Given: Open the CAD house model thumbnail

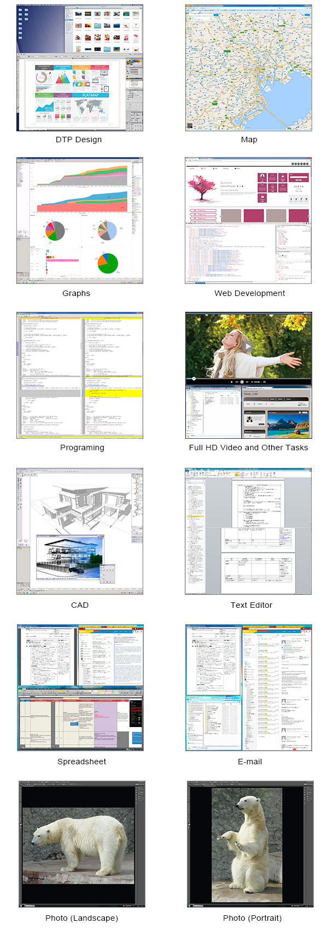Looking at the screenshot, I should tap(80, 531).
